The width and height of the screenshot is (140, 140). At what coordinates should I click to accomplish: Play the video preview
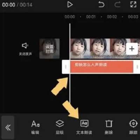(70, 5)
